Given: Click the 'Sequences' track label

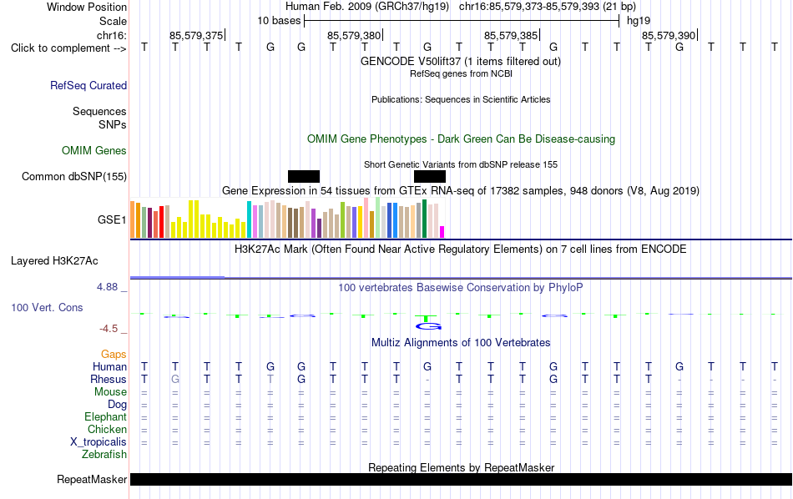Looking at the screenshot, I should click(99, 111).
